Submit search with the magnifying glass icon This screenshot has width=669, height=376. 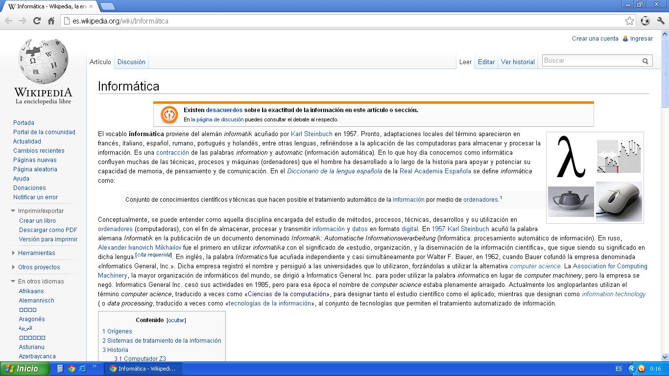(645, 61)
